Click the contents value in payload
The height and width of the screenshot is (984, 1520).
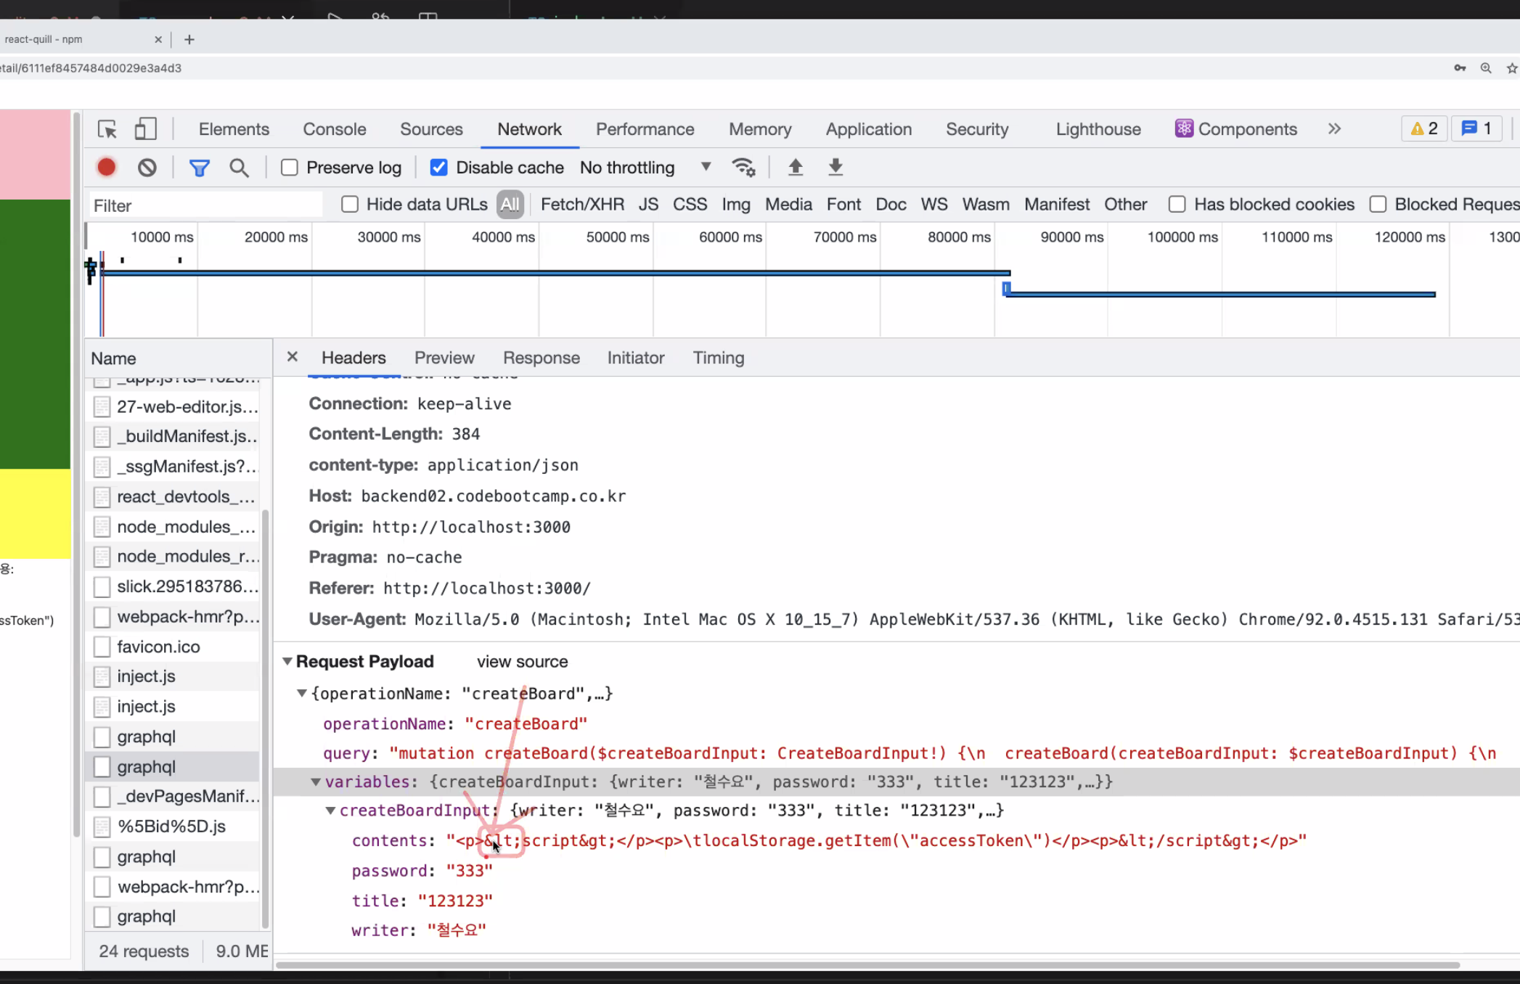tap(877, 840)
